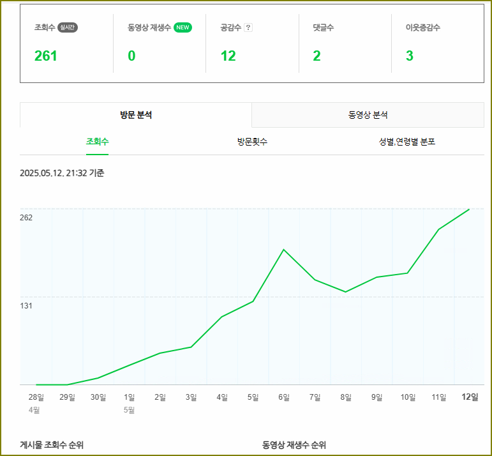Switch to the 방문 분석 tab
Viewport: 492px width, 456px height.
click(136, 115)
